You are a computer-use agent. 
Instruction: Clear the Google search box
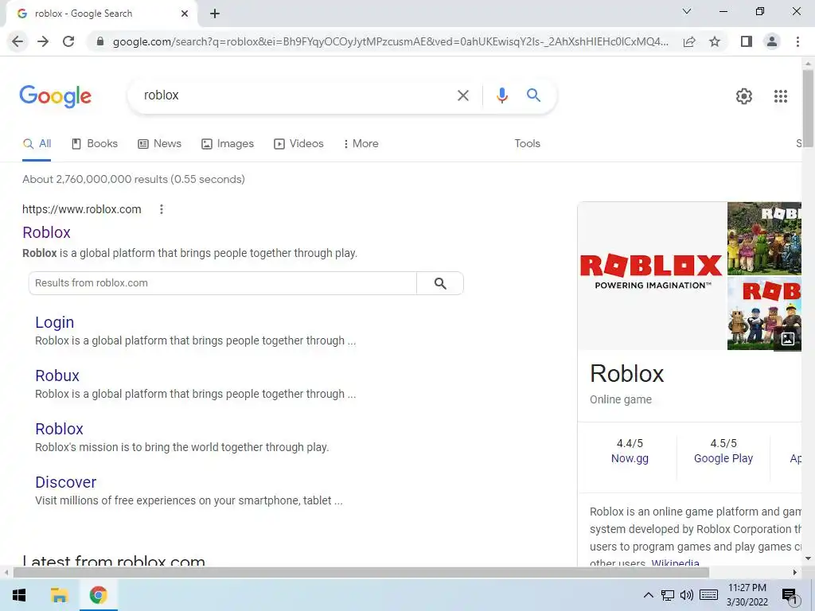coord(462,95)
